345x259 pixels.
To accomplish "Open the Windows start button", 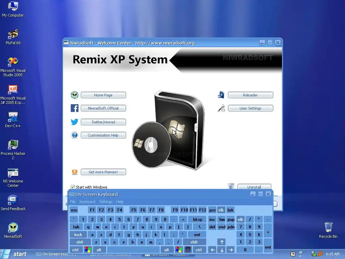I will 14,254.
